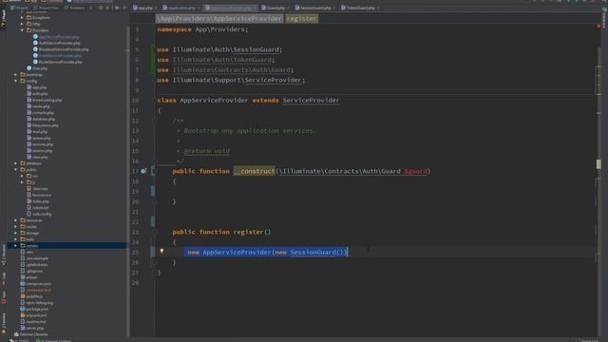
Task: Expand the bootstrap folder
Action: 16,75
